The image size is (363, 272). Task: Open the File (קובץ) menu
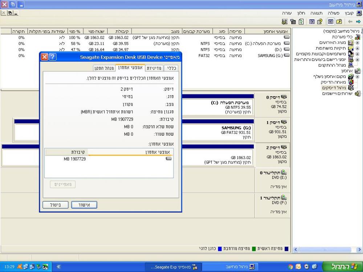coord(349,13)
